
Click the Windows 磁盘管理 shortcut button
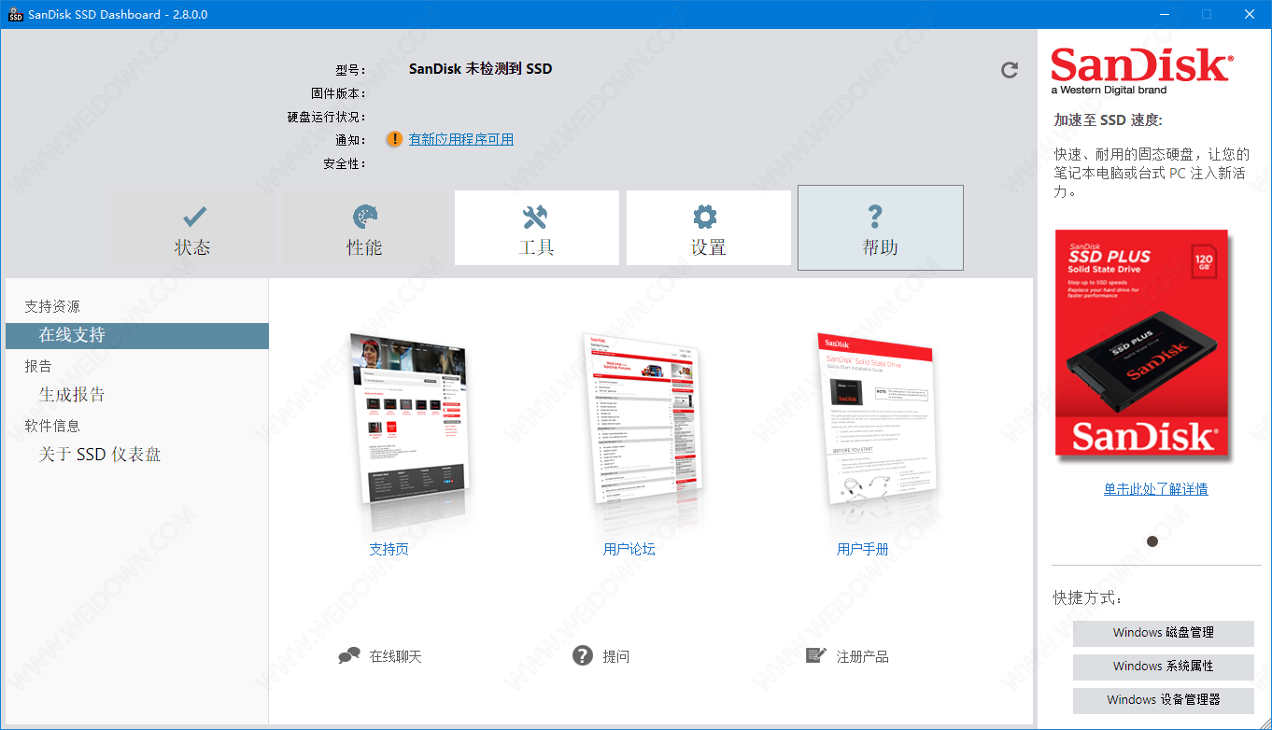1163,633
